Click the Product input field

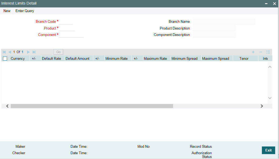(67, 28)
